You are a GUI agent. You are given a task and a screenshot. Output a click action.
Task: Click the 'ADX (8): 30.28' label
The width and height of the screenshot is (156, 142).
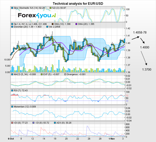[64, 123]
